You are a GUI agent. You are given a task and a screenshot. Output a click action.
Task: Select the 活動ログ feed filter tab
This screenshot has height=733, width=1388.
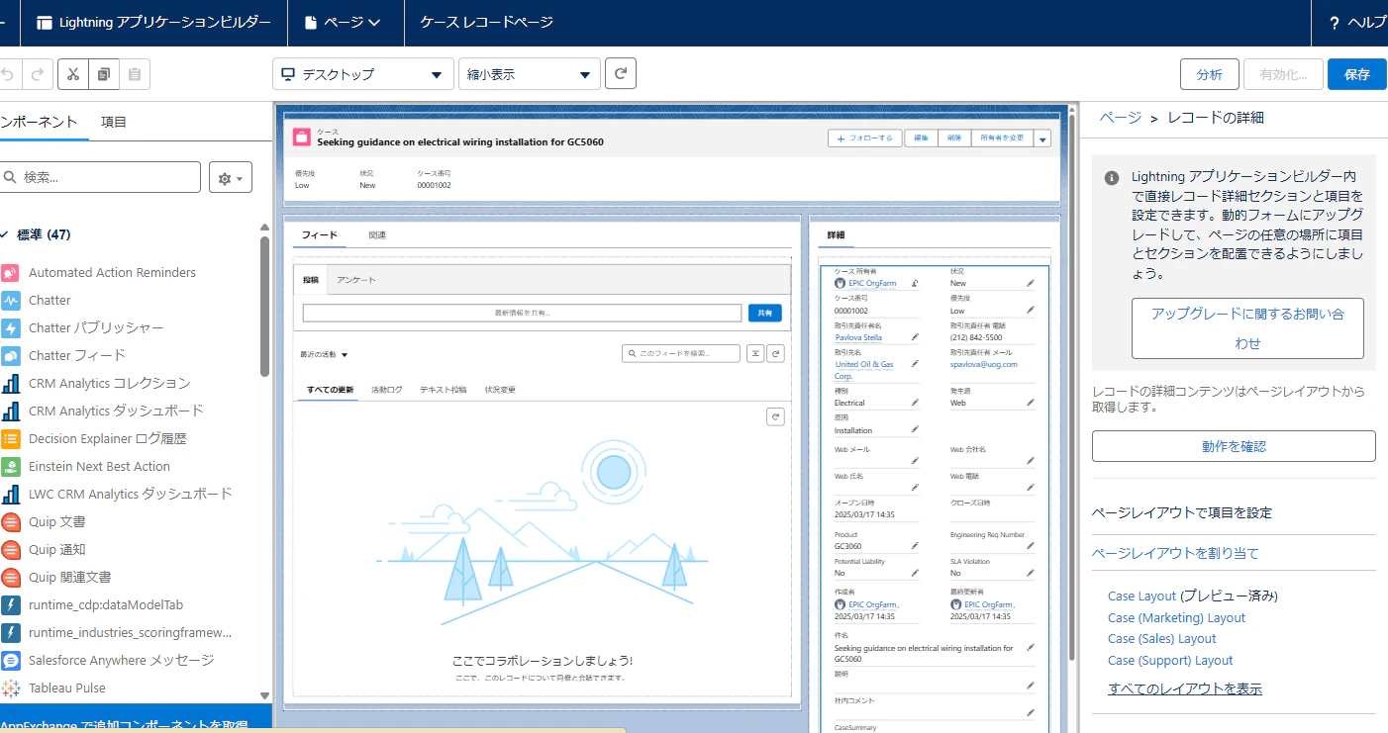click(387, 390)
